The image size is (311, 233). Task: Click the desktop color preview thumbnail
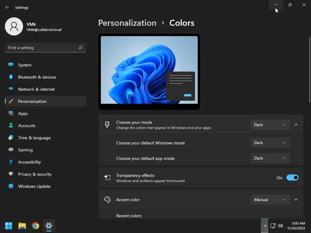coord(149,72)
